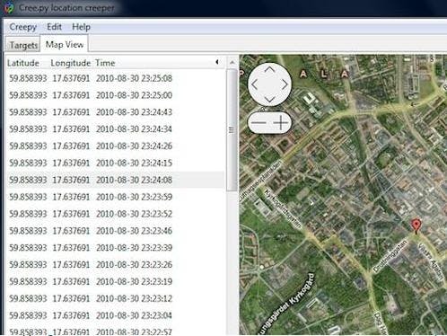Sort by the Time column header
This screenshot has height=336, width=447.
pos(105,63)
